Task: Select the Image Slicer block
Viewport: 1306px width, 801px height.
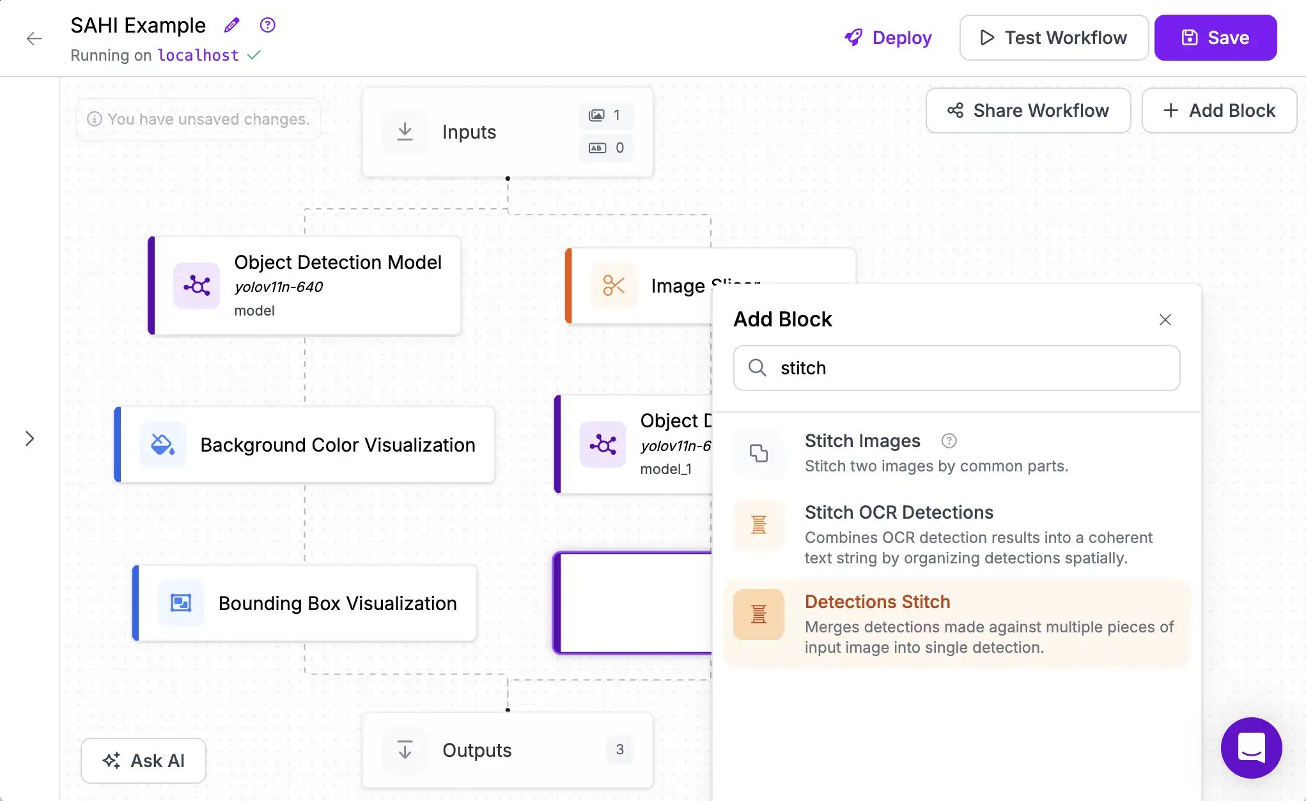Action: pyautogui.click(x=639, y=286)
